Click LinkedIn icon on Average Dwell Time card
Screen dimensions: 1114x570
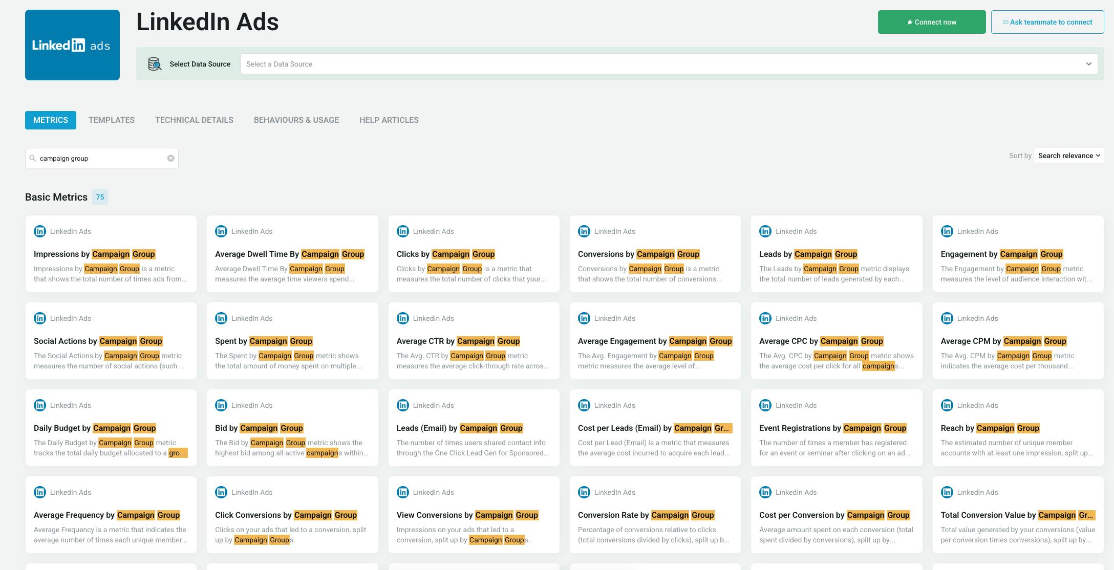(x=221, y=231)
